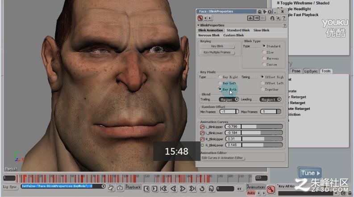Image resolution: width=354 pixels, height=197 pixels.
Task: Select Nervous blink type radio
Action: [x=264, y=58]
